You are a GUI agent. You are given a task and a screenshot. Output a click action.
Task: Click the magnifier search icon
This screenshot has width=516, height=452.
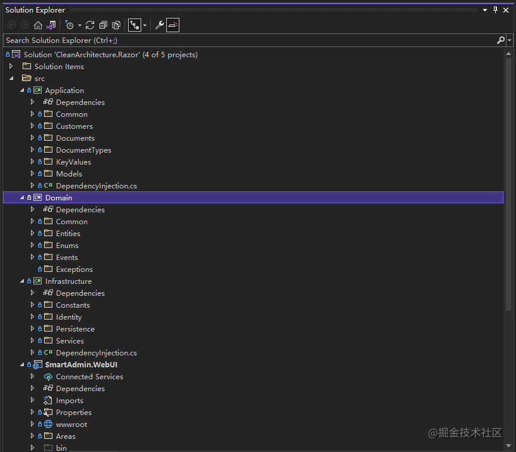coord(501,40)
